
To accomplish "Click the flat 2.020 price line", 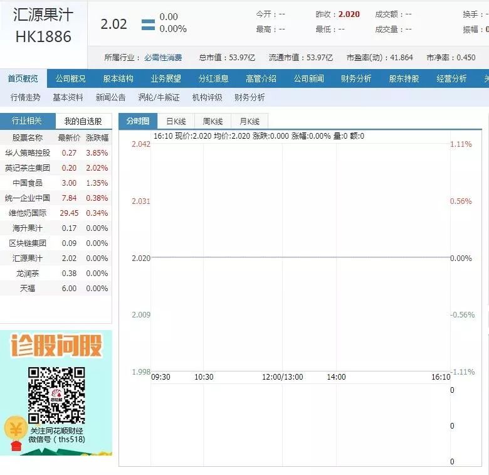I will [x=301, y=257].
